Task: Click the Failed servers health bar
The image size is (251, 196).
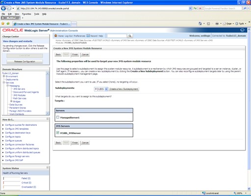Action: pos(12,178)
